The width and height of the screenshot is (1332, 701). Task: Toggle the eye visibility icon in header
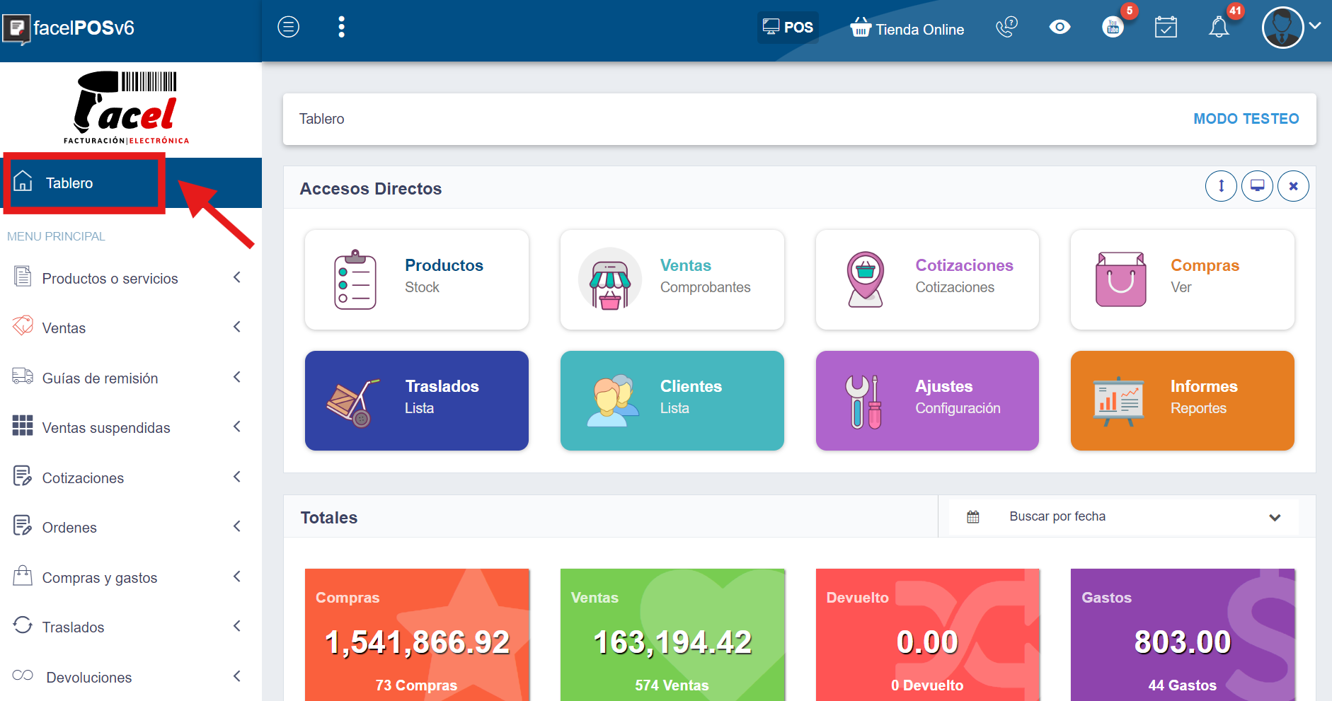1060,27
